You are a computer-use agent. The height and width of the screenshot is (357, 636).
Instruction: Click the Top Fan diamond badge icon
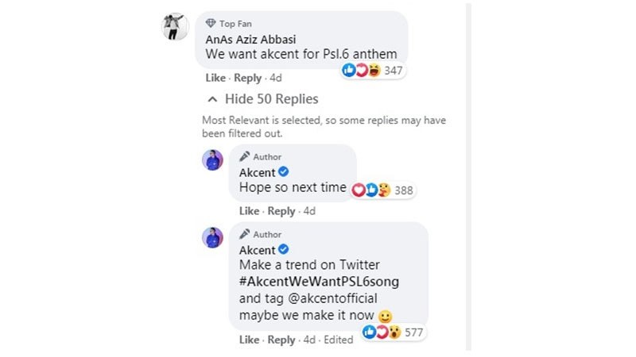[x=211, y=24]
